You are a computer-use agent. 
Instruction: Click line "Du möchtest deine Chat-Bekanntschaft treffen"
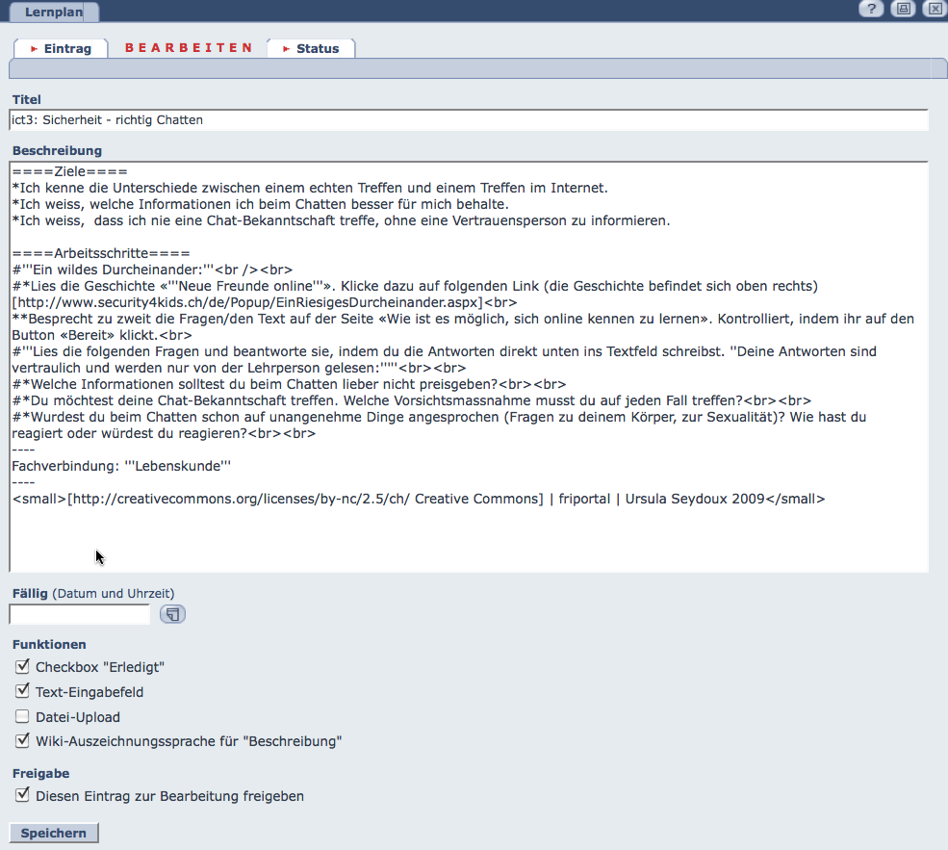412,400
